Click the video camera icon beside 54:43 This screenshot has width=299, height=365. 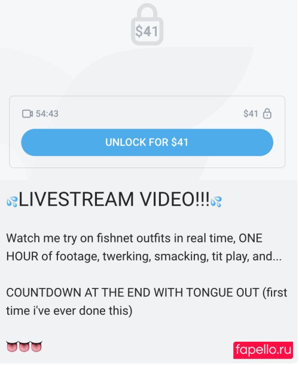pyautogui.click(x=28, y=114)
